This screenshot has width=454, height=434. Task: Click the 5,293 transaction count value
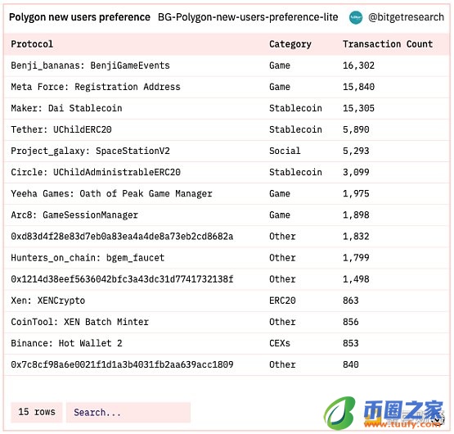pyautogui.click(x=356, y=151)
